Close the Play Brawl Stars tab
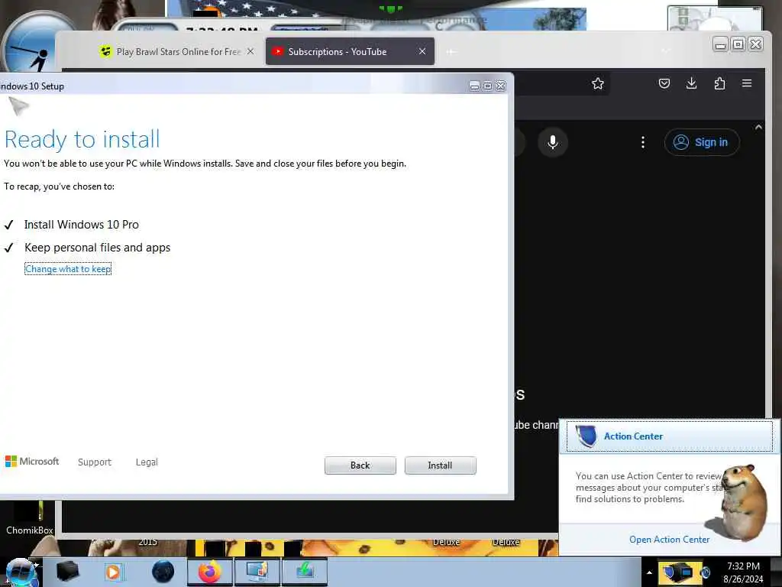The width and height of the screenshot is (782, 587). pos(250,51)
